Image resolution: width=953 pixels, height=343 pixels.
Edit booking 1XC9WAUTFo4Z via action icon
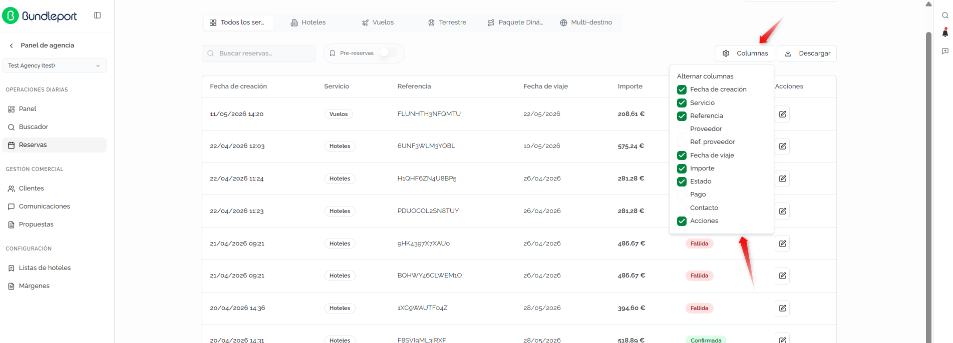(x=782, y=308)
